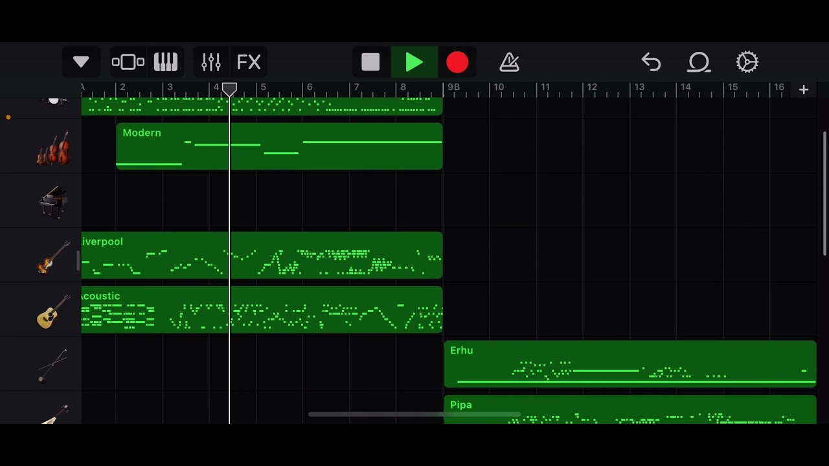
Task: Select the grand piano track icon
Action: click(54, 202)
